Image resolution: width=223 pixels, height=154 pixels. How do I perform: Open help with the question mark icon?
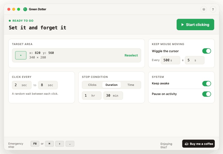(213, 9)
